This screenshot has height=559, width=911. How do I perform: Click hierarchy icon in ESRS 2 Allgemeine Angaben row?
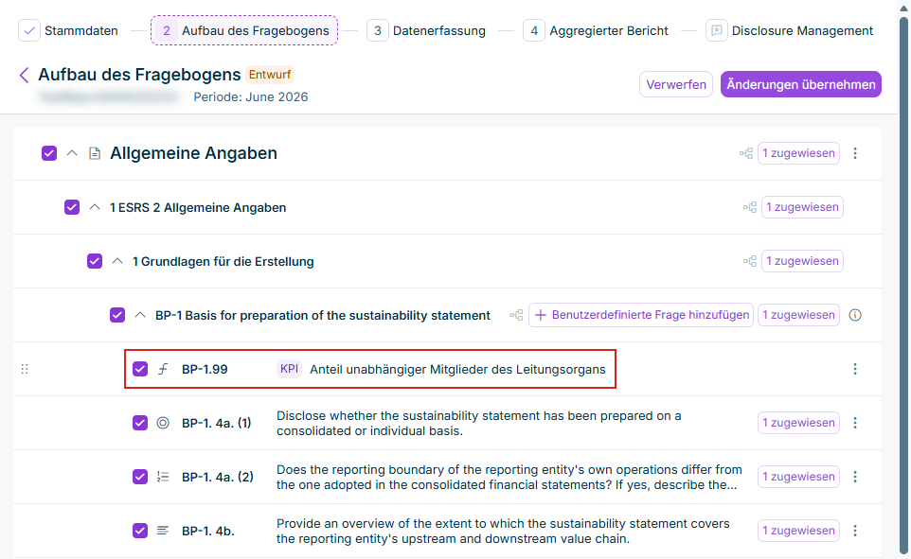pyautogui.click(x=749, y=207)
